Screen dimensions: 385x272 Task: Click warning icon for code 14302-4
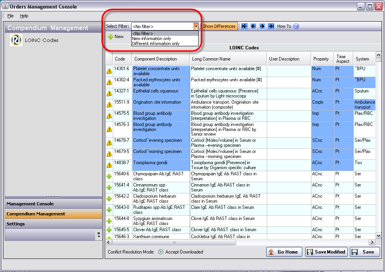(109, 82)
